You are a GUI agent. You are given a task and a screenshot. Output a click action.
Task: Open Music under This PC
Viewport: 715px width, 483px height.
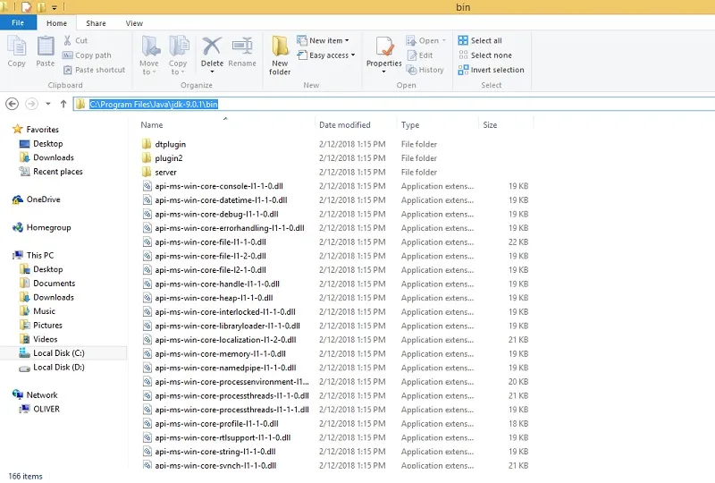pos(38,311)
